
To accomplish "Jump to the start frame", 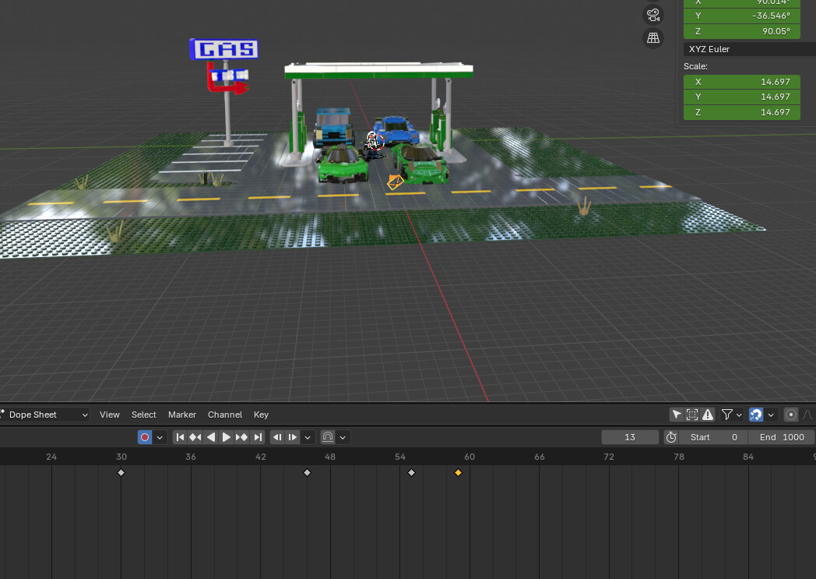I will click(x=180, y=437).
